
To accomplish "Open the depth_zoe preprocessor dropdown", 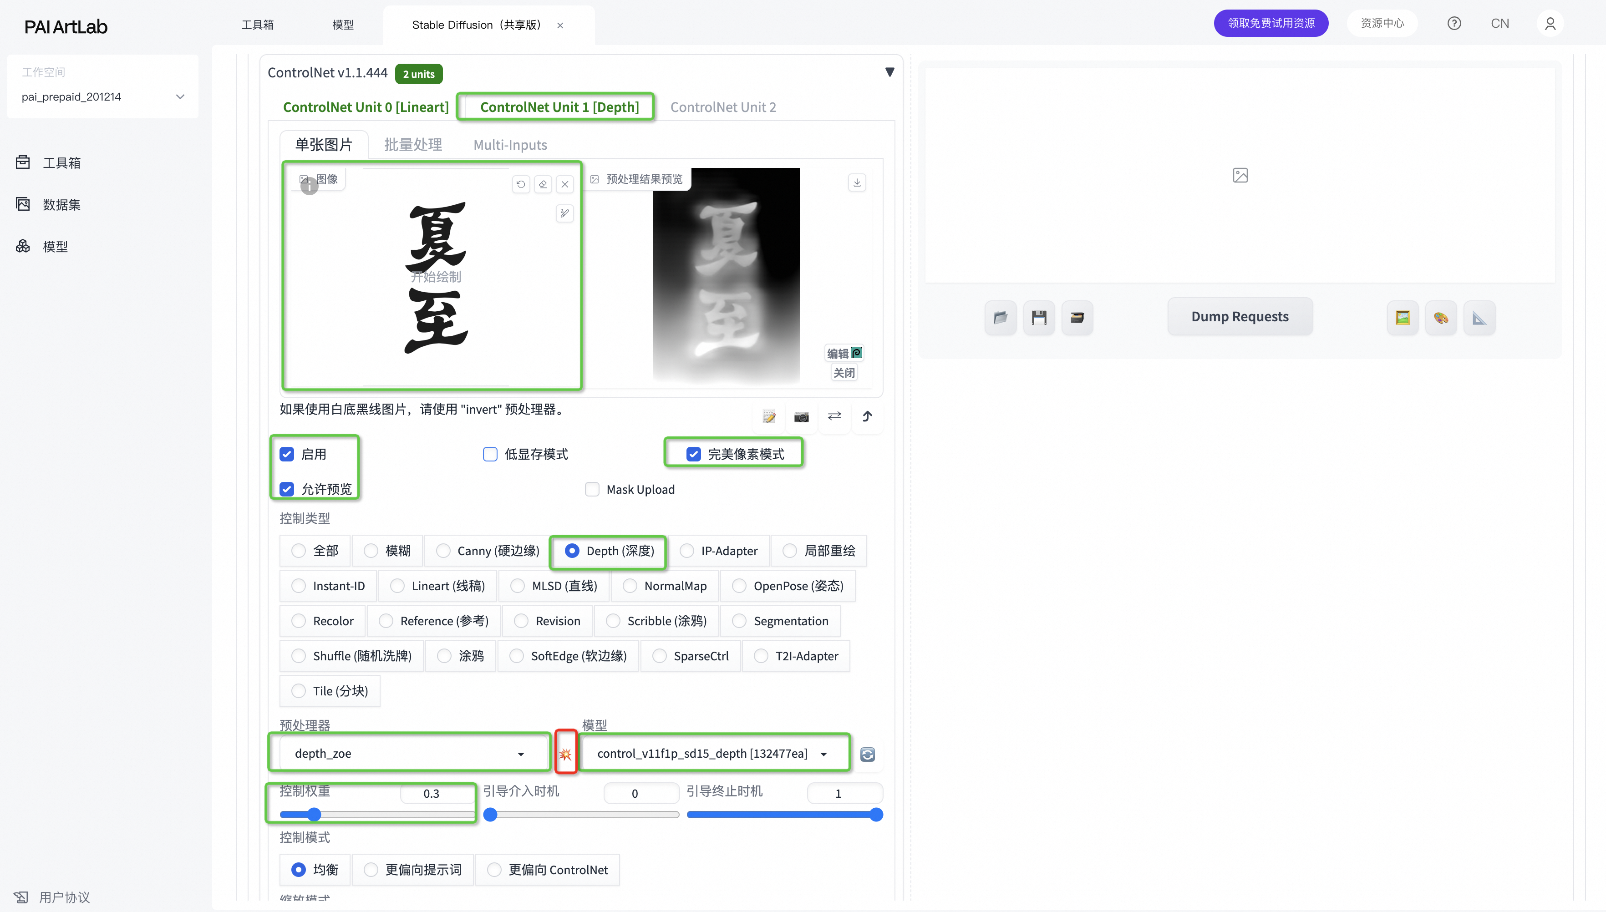I will click(410, 754).
